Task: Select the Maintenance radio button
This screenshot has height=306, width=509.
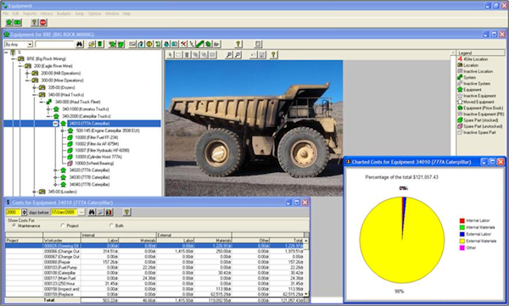Action: click(14, 225)
